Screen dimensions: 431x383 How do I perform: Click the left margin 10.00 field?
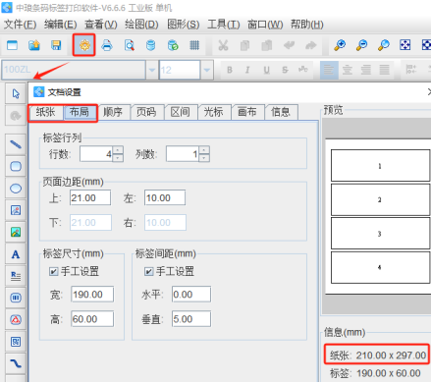click(x=165, y=197)
